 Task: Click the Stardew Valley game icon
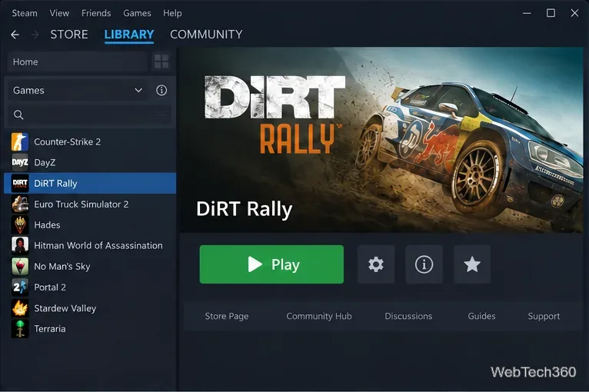20,308
